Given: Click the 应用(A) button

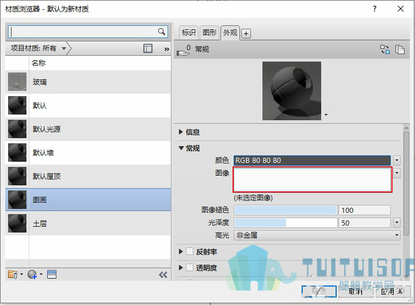Looking at the screenshot, I should coord(392,292).
